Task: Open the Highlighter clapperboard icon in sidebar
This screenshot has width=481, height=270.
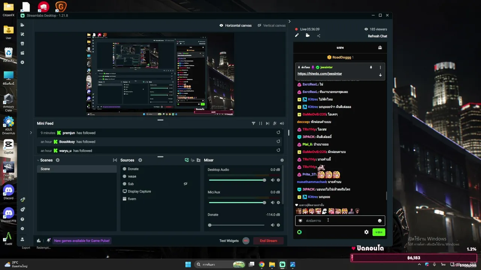Action: tap(22, 53)
